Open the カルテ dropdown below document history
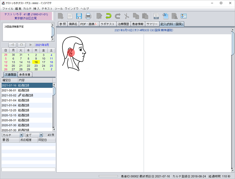 pyautogui.click(x=13, y=135)
